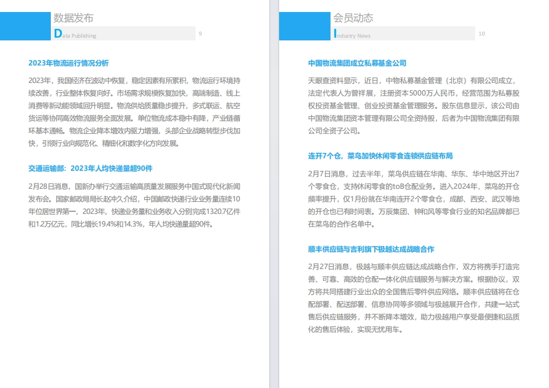The width and height of the screenshot is (549, 388).
Task: Click the Industry News subtitle
Action: pos(352,34)
